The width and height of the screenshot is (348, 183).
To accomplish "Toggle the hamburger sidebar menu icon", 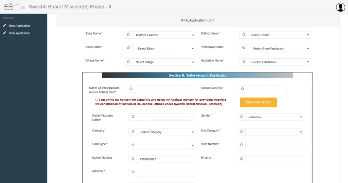I will tap(23, 7).
